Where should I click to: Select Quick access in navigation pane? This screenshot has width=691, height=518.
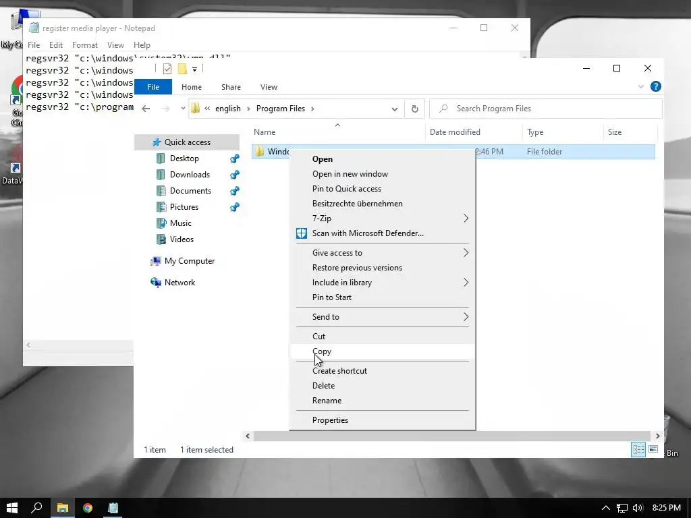pyautogui.click(x=188, y=142)
